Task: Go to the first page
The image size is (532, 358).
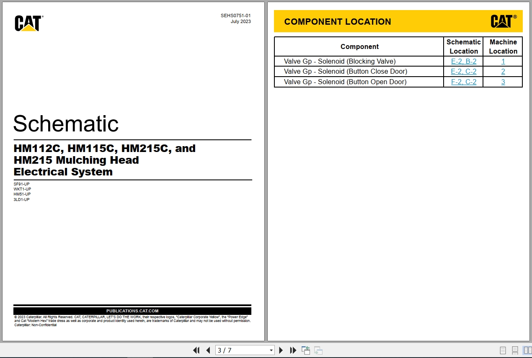Action: (x=196, y=350)
